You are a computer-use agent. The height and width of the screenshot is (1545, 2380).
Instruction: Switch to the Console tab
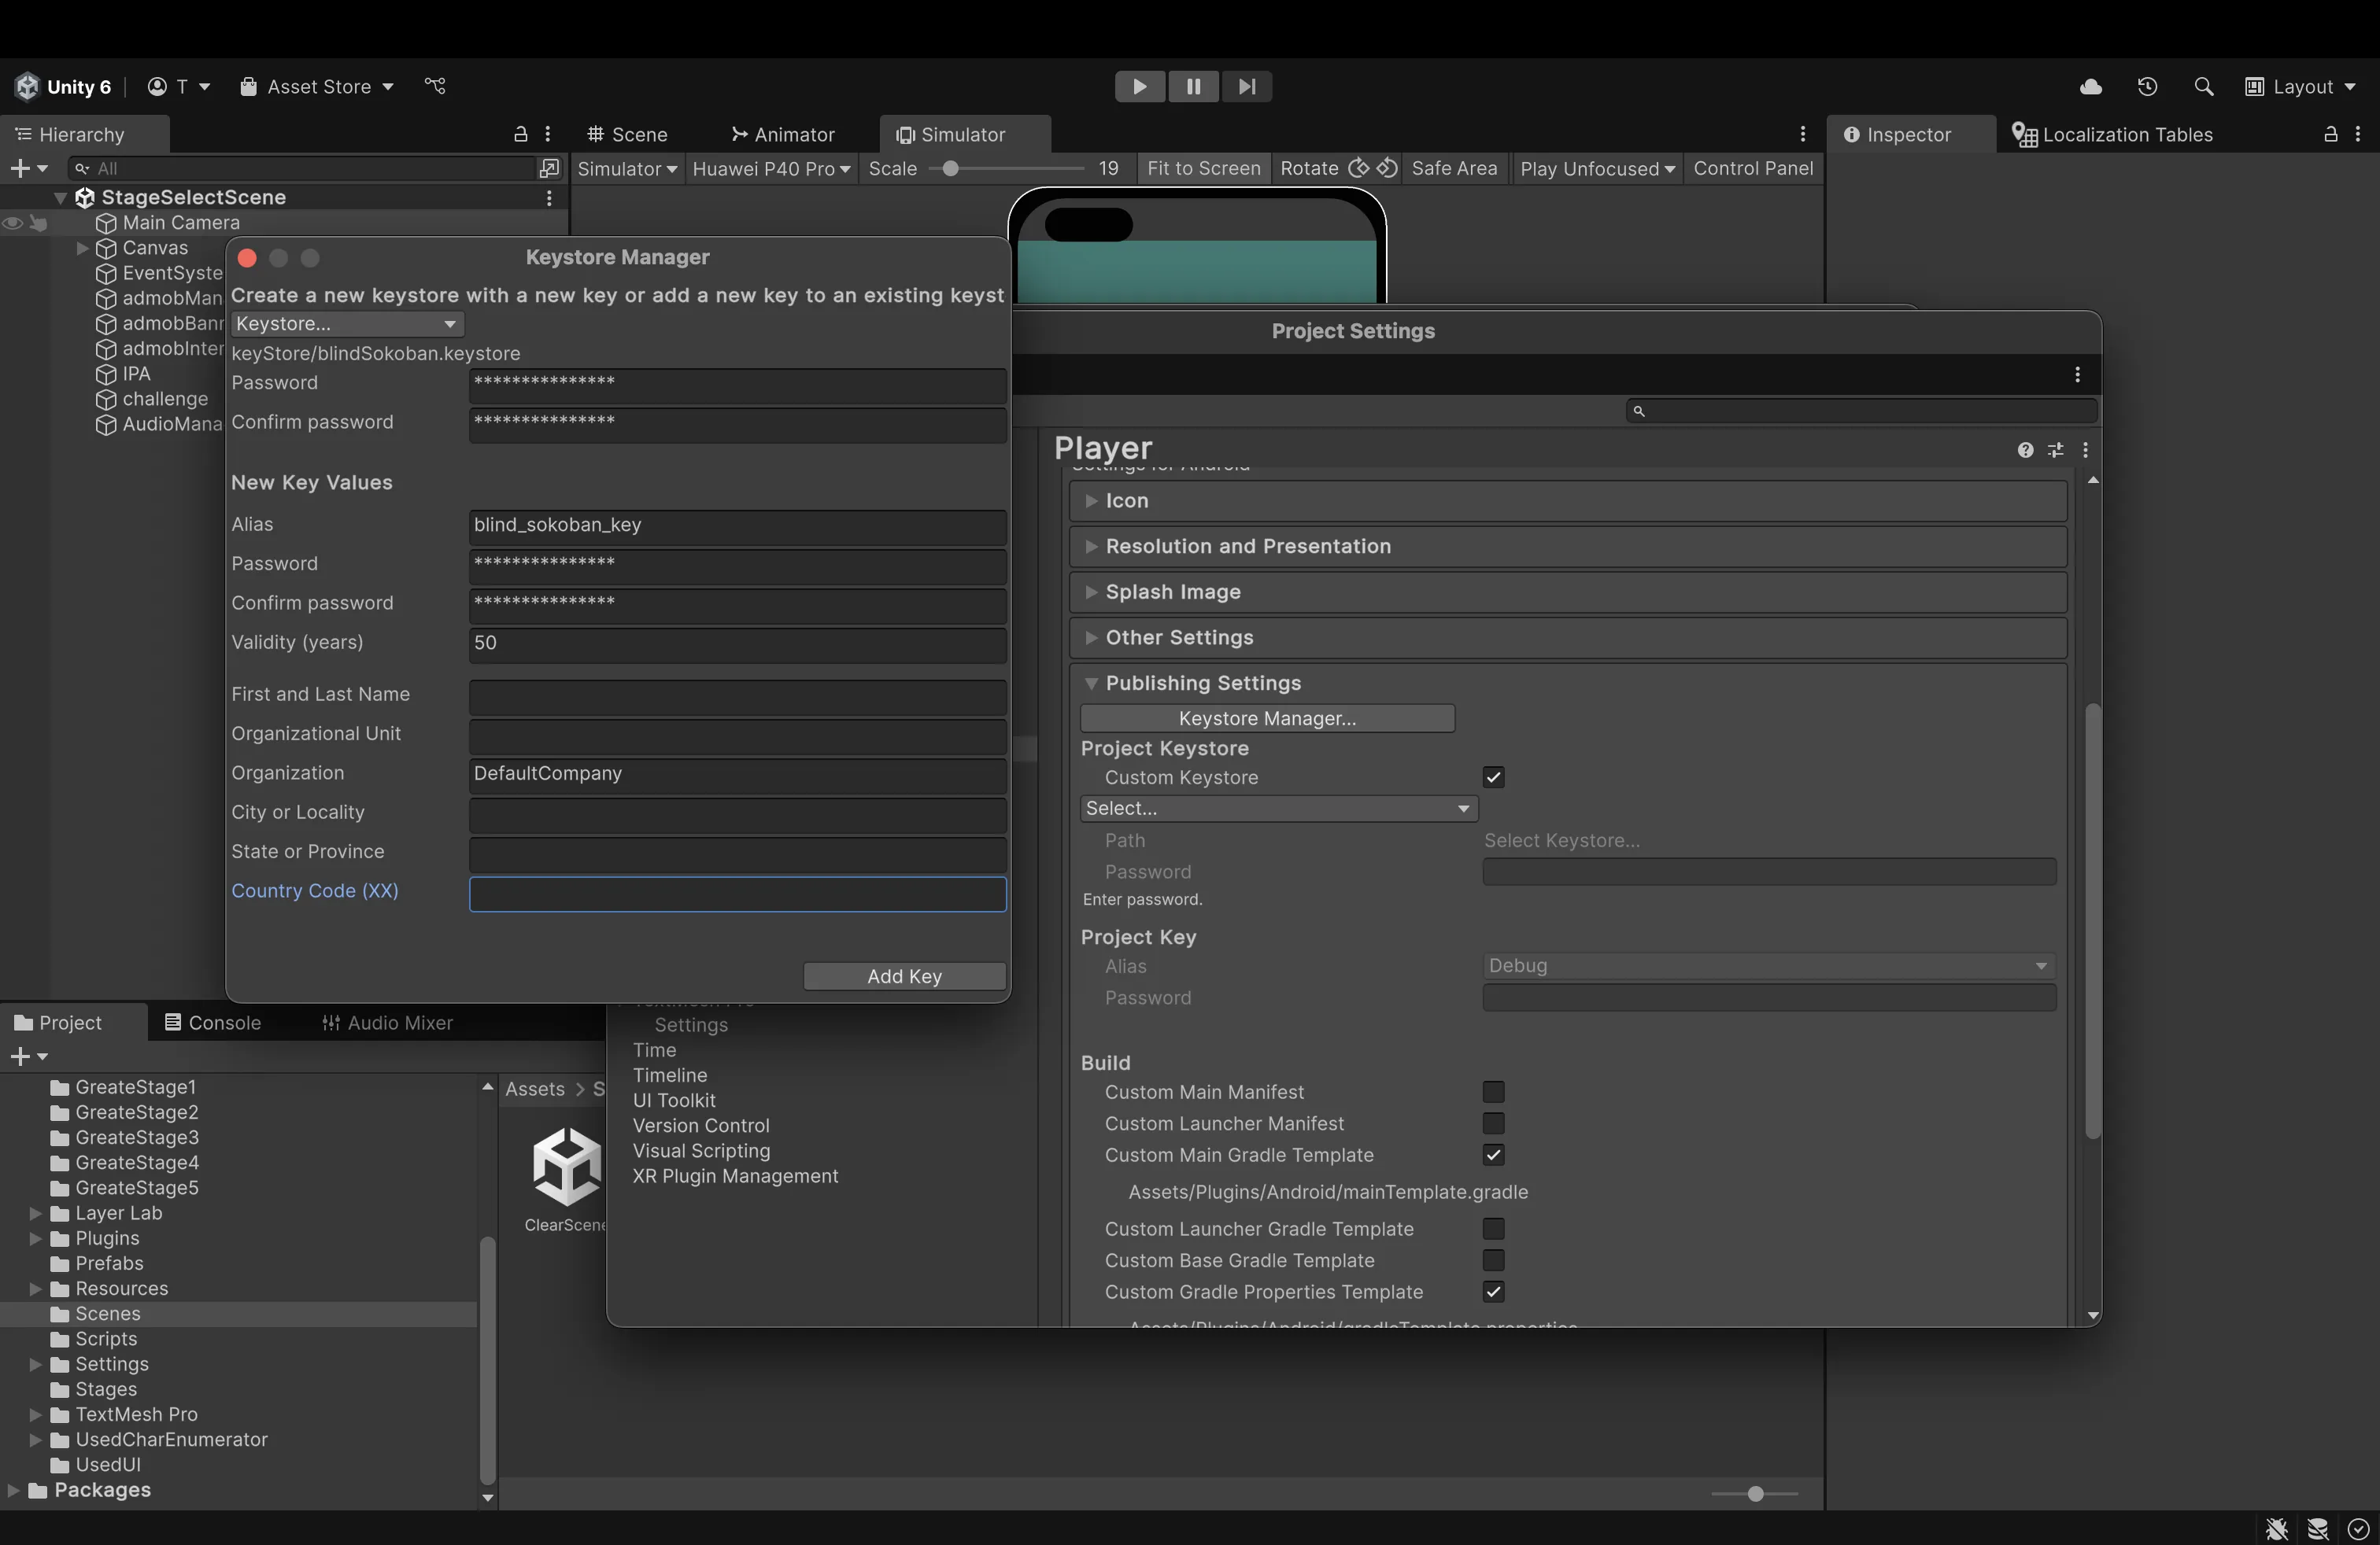tap(213, 1023)
